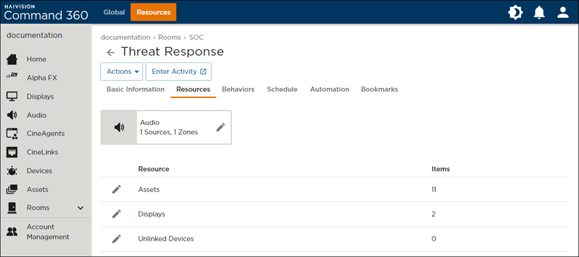The width and height of the screenshot is (579, 257).
Task: Toggle the light/dark theme icon
Action: tap(515, 12)
